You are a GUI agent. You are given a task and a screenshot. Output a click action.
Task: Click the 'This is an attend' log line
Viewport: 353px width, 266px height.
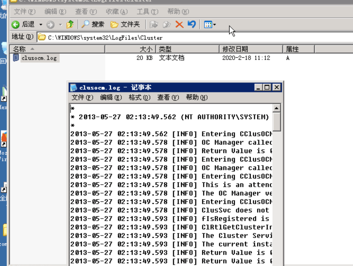(171, 185)
